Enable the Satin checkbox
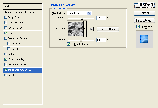Screen dimensions: 158x108 [6, 54]
